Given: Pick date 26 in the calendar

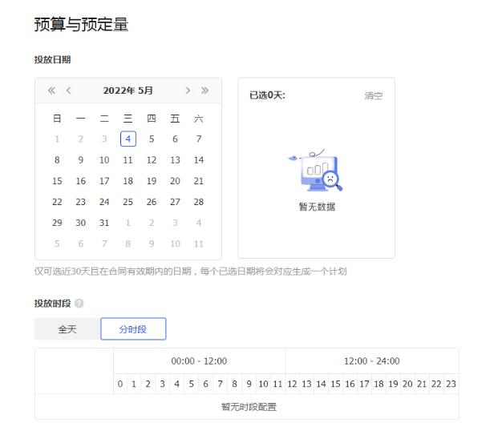Looking at the screenshot, I should (x=152, y=202).
